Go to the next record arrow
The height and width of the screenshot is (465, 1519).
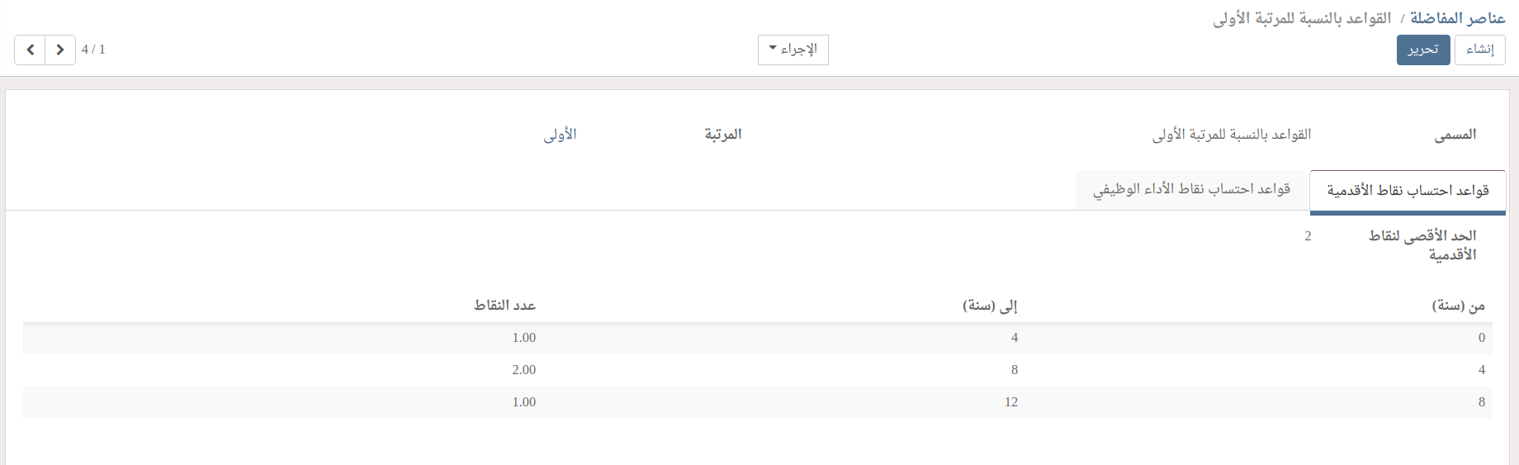tap(60, 50)
